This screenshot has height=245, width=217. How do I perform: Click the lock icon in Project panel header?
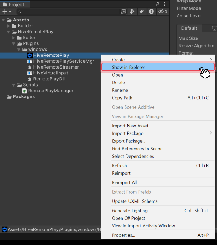tap(158, 4)
